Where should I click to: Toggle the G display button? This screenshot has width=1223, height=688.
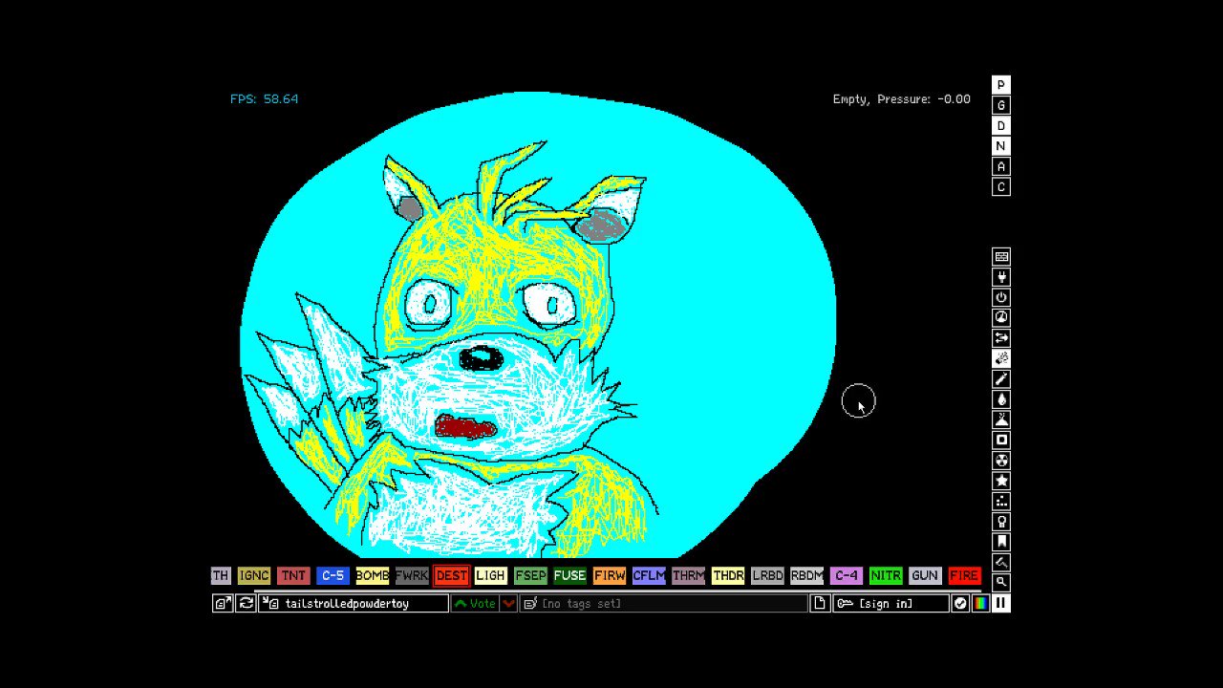[1001, 105]
